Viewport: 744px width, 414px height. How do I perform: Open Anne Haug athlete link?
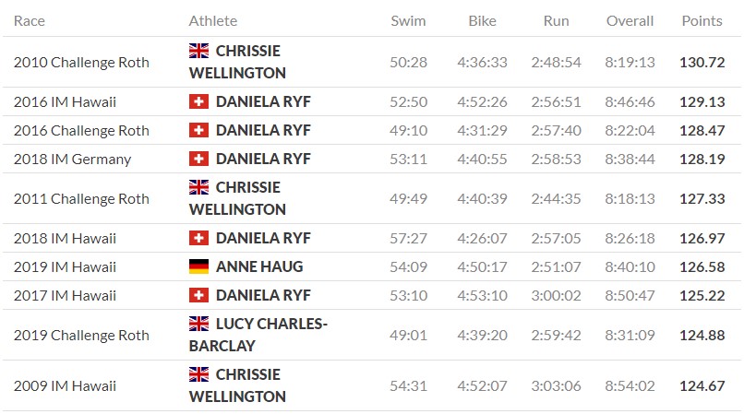point(258,266)
